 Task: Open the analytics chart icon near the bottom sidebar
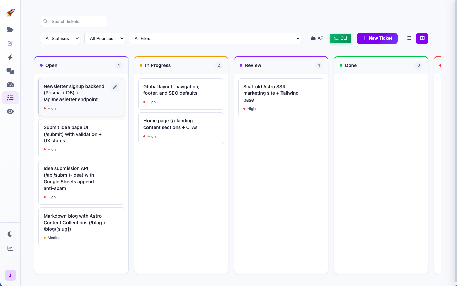10,248
